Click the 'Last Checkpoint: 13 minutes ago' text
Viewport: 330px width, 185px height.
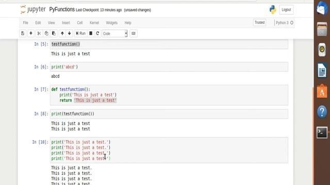point(98,10)
